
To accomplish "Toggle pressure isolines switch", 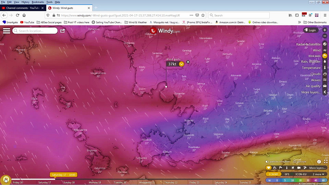I will pyautogui.click(x=295, y=162).
